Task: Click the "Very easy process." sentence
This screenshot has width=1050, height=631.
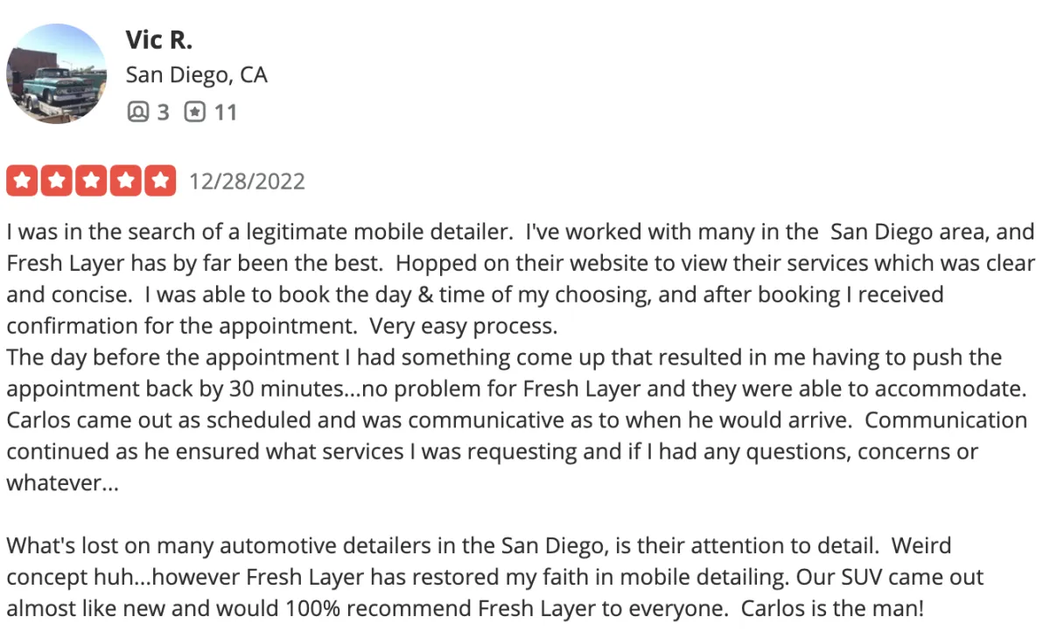Action: 463,326
